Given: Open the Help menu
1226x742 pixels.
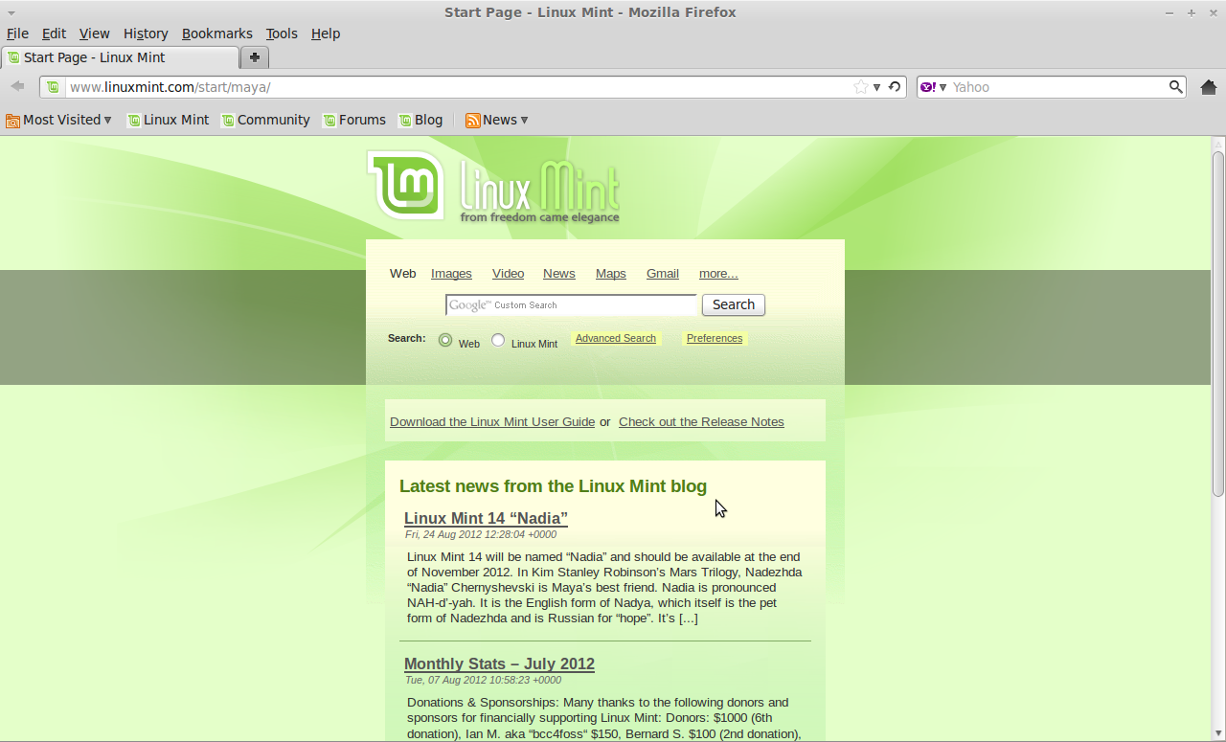Looking at the screenshot, I should tap(326, 34).
